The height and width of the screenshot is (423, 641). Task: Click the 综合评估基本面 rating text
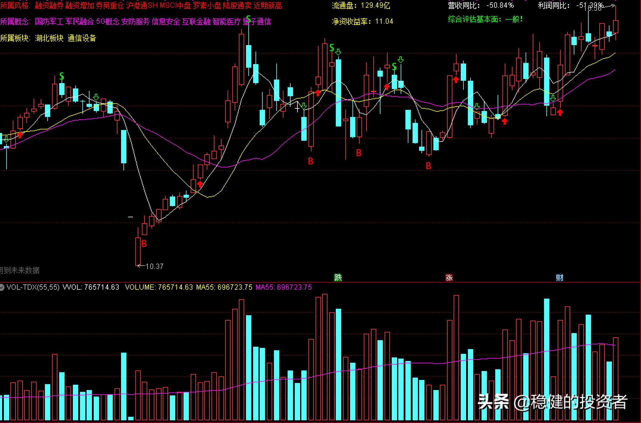coord(485,20)
